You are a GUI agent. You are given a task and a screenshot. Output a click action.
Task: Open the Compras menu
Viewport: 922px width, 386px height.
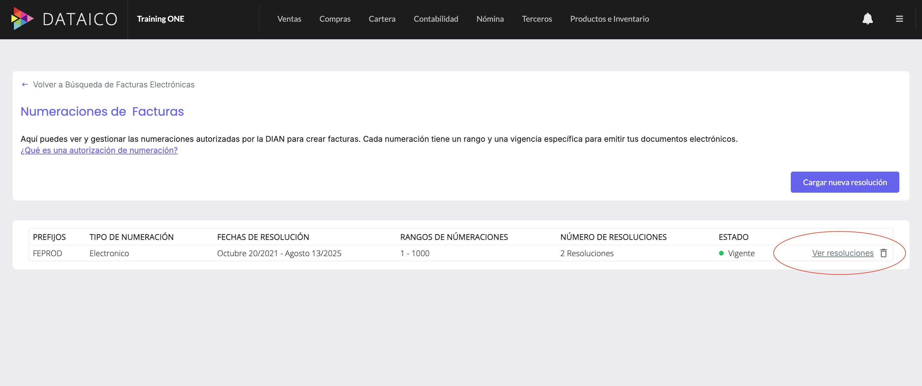point(335,19)
